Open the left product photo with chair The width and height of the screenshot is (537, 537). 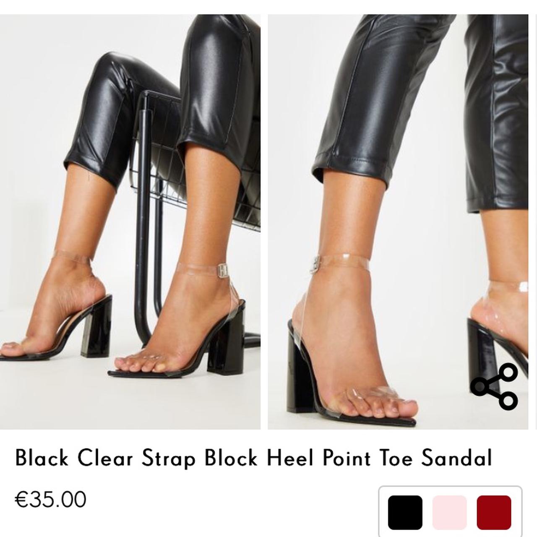click(130, 222)
